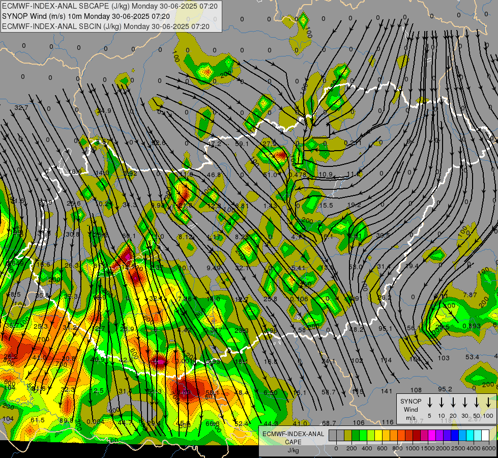
Task: Click the map value 0.004
Action: 95,422
